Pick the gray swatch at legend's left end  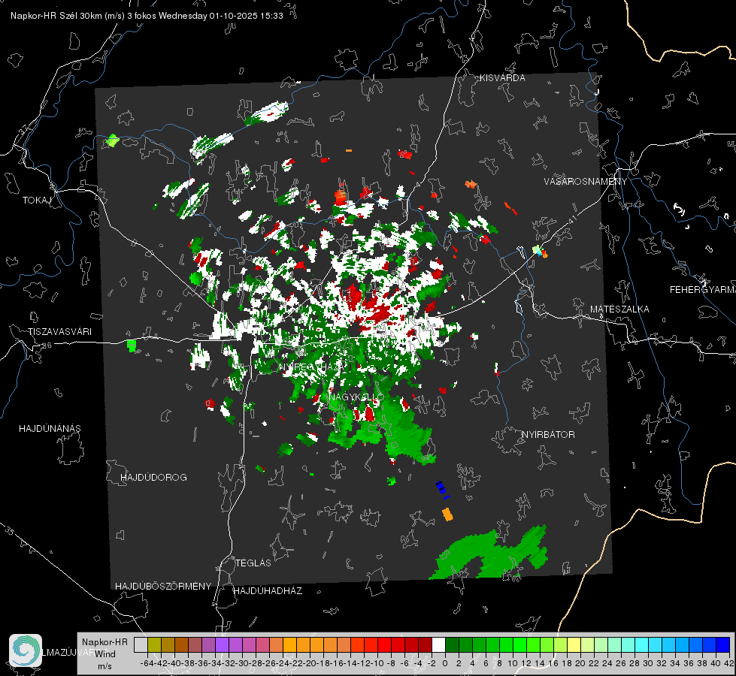[141, 644]
